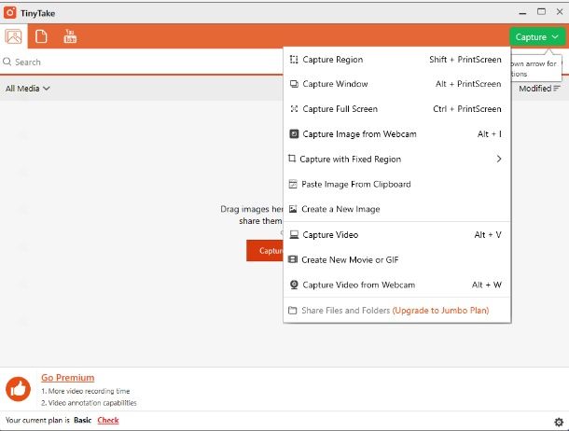The image size is (569, 431).
Task: Close the TinyTake window
Action: click(560, 12)
